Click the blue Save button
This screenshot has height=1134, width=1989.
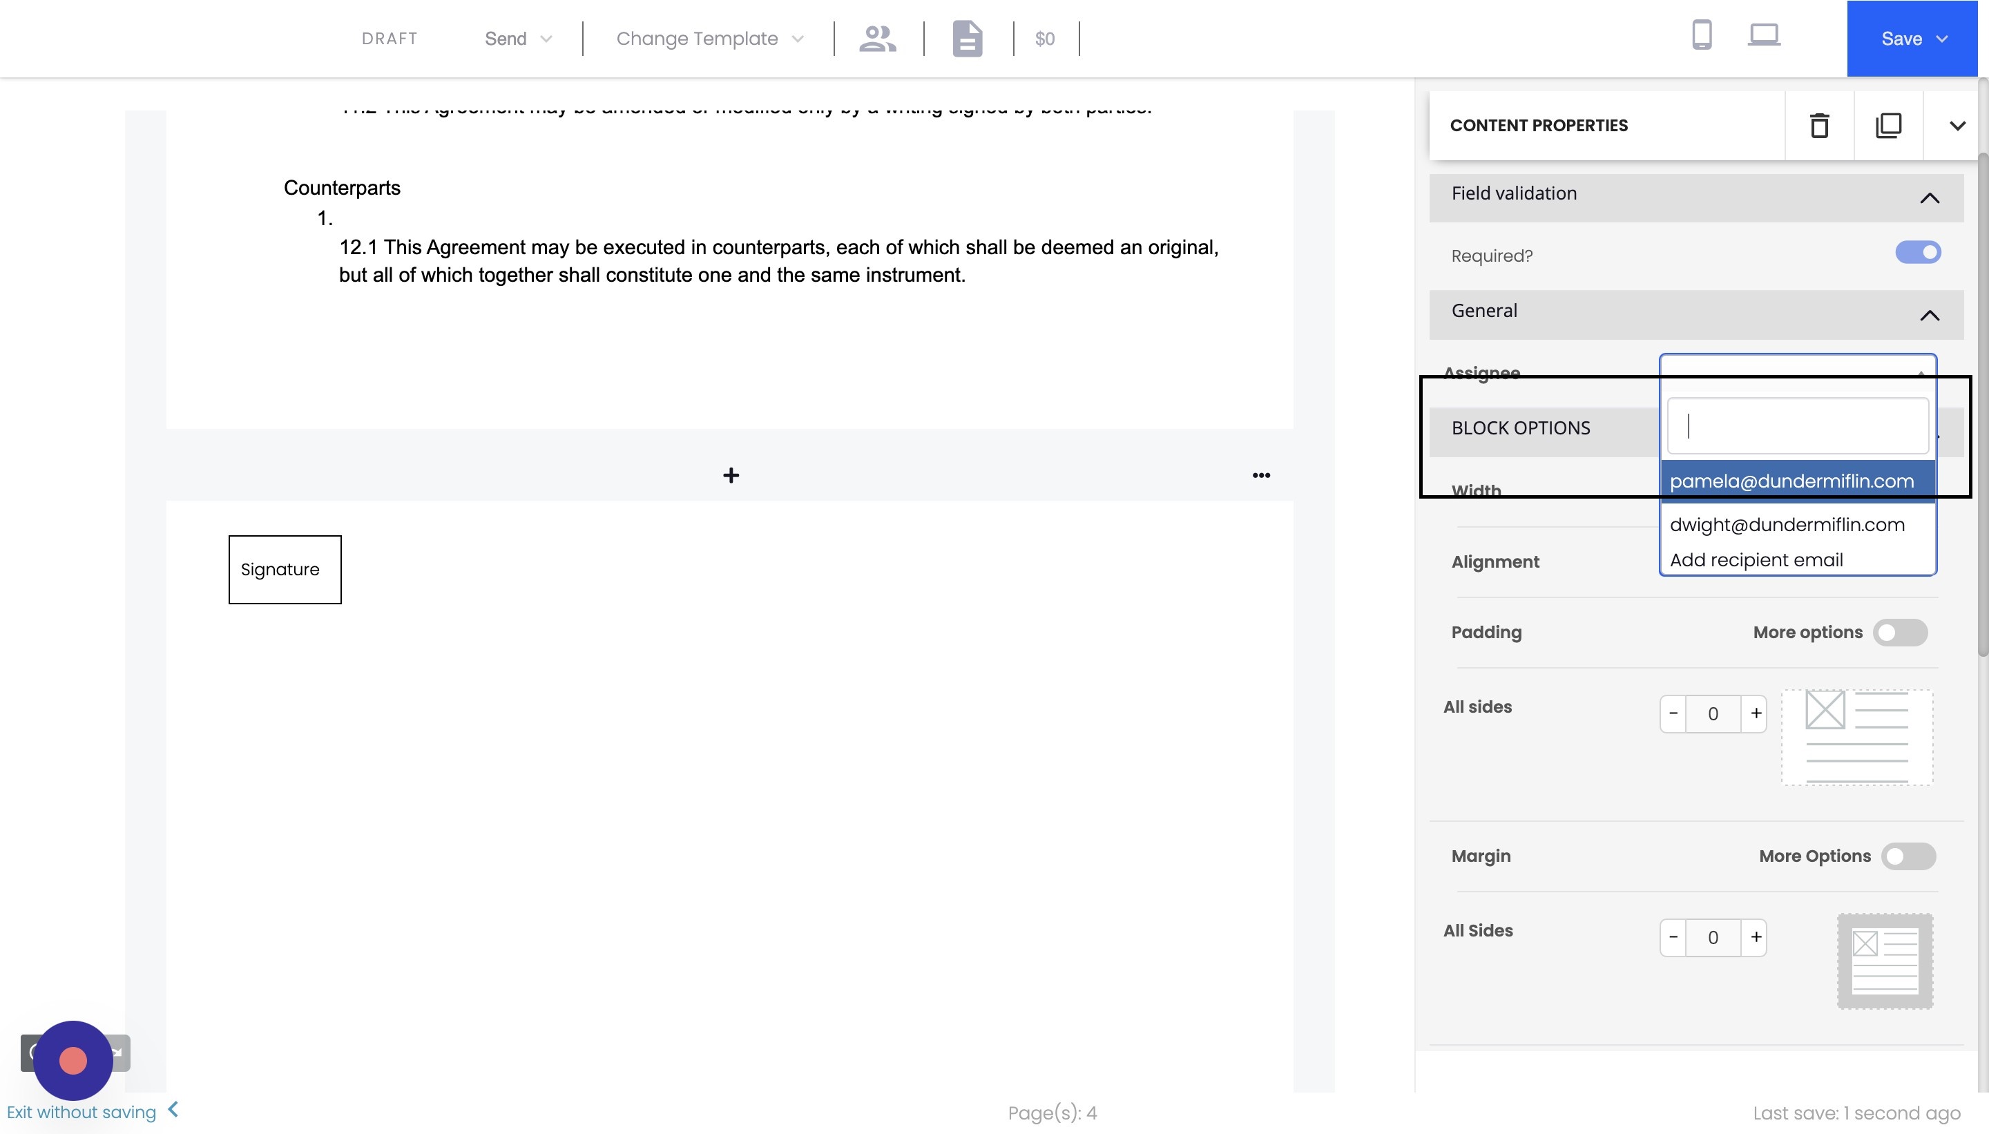(x=1911, y=38)
